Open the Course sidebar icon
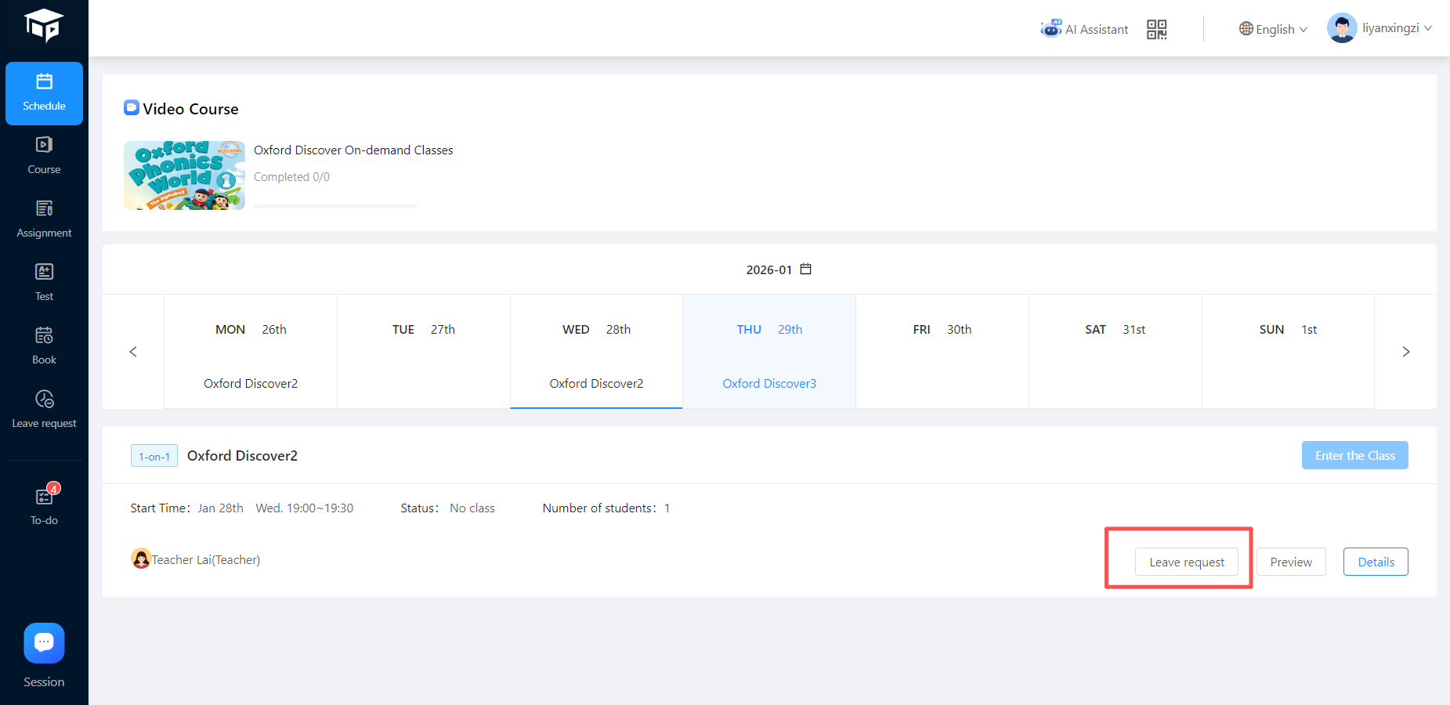Screen dimensions: 1450x705 [44, 155]
